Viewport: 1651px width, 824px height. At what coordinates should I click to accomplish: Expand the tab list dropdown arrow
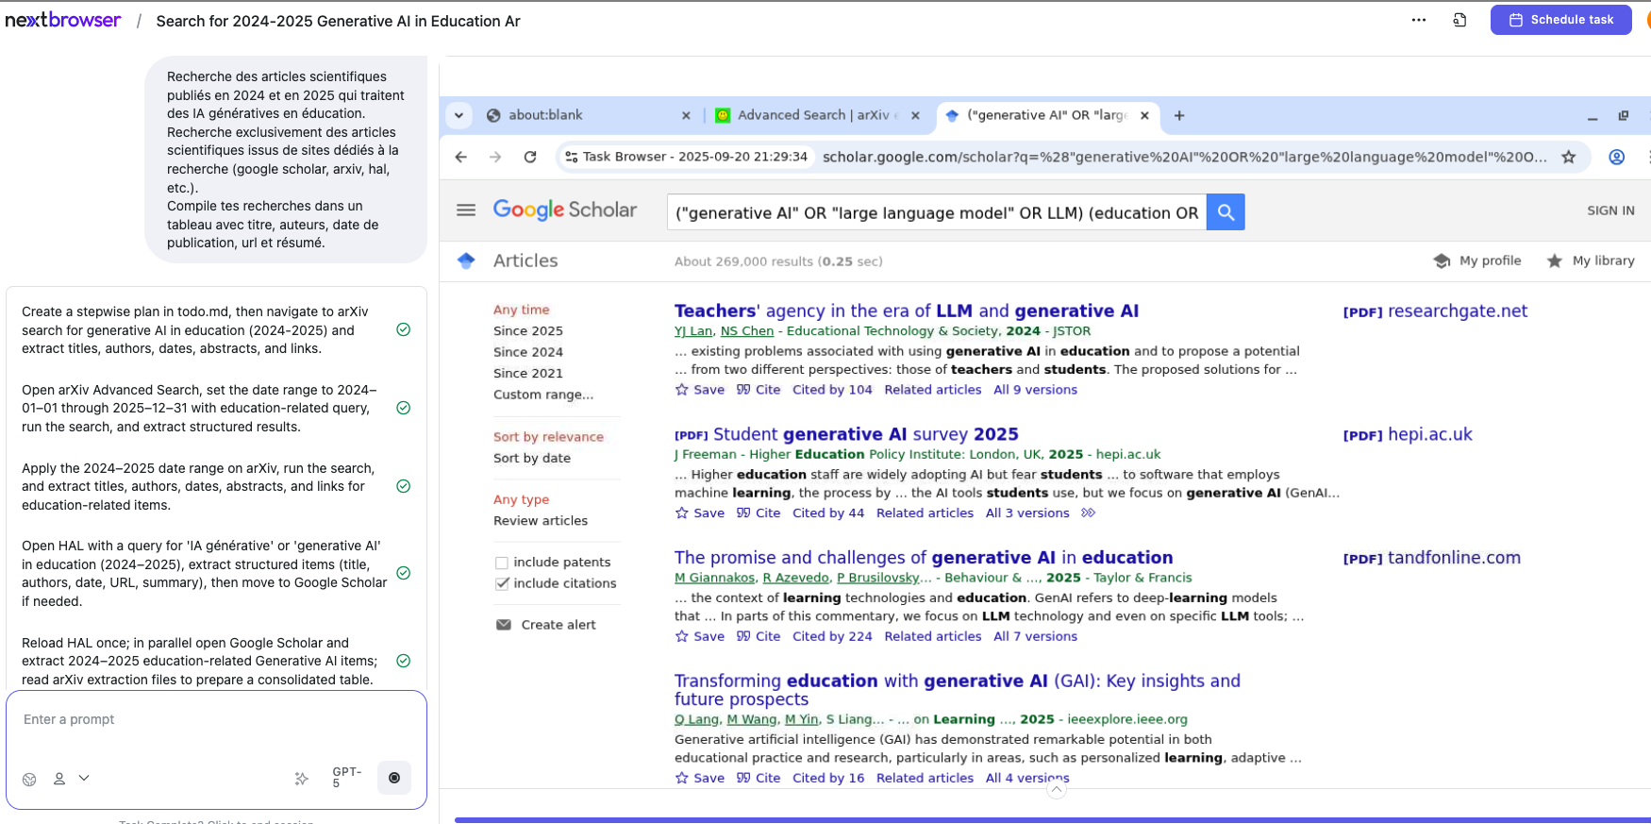(459, 115)
